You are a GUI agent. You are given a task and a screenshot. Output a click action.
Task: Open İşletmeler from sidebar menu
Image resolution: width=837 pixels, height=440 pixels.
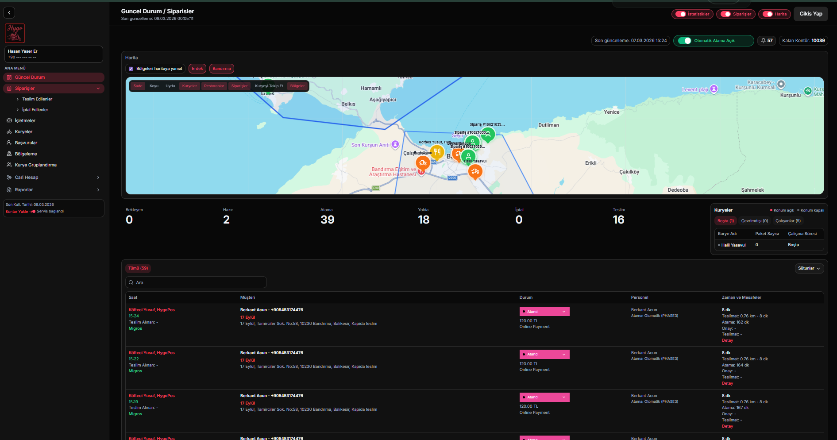pos(25,121)
